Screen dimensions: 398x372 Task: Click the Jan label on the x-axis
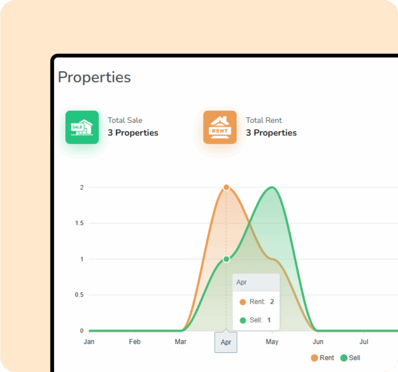click(x=89, y=342)
